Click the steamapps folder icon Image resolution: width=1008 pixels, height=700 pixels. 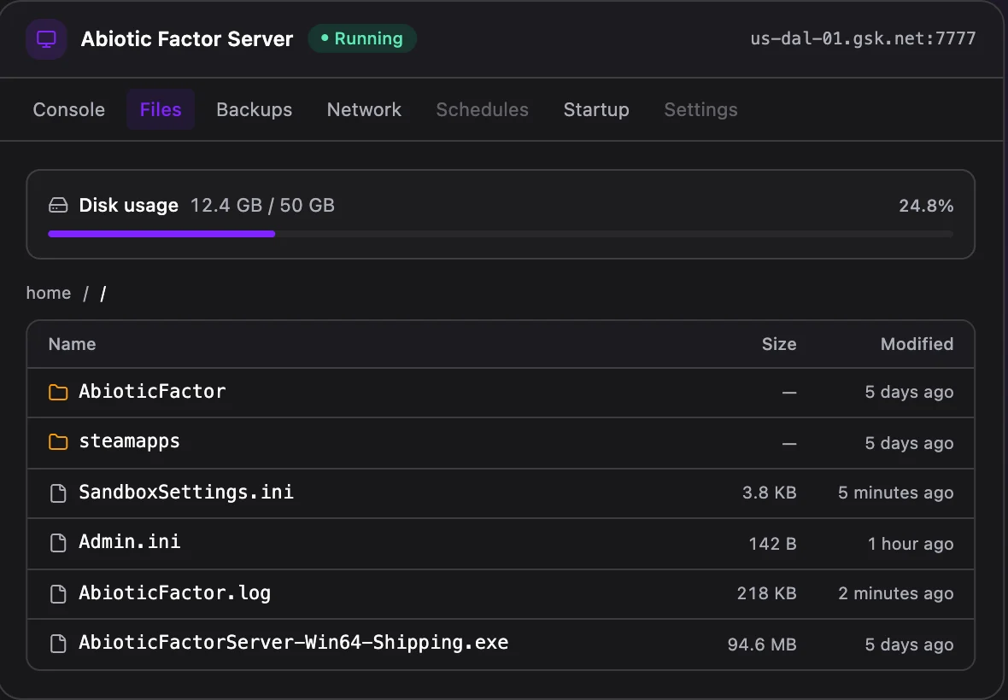[58, 442]
